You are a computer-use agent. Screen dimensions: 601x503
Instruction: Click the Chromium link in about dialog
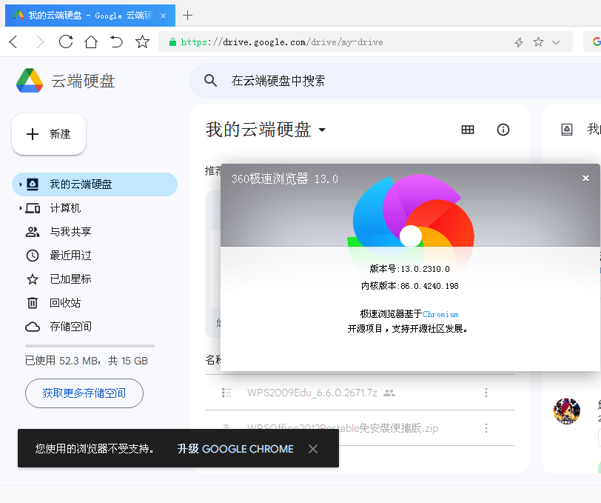click(440, 314)
